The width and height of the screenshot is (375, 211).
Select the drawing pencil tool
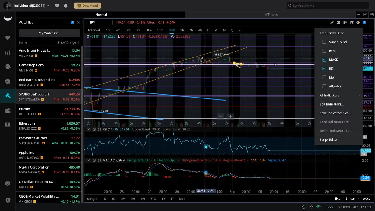(x=332, y=23)
